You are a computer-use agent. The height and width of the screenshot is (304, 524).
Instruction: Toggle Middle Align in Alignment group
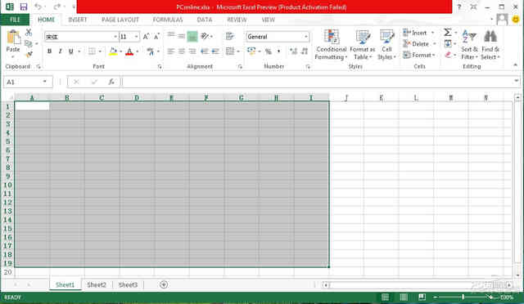coord(182,36)
